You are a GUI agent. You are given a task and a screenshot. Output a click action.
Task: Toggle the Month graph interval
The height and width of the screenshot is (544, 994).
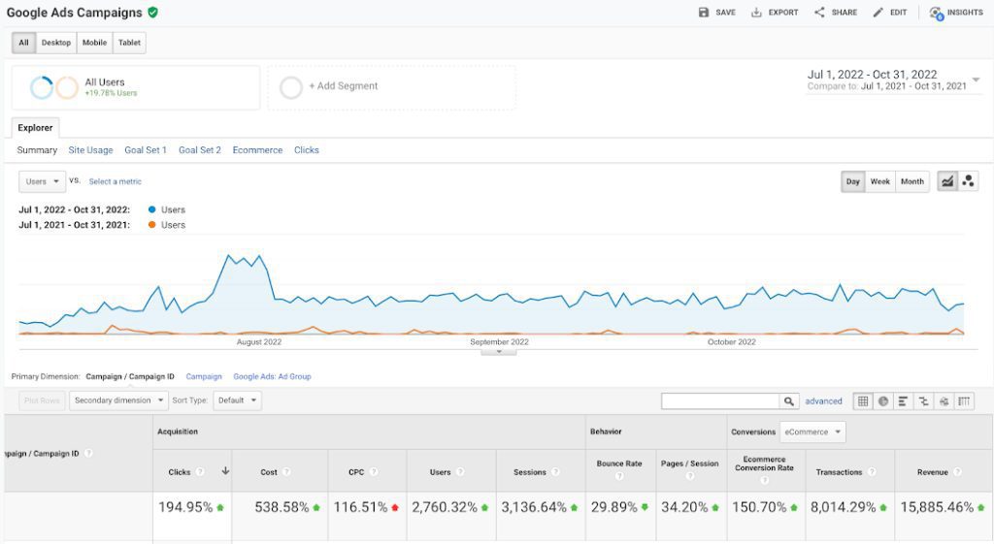coord(911,181)
